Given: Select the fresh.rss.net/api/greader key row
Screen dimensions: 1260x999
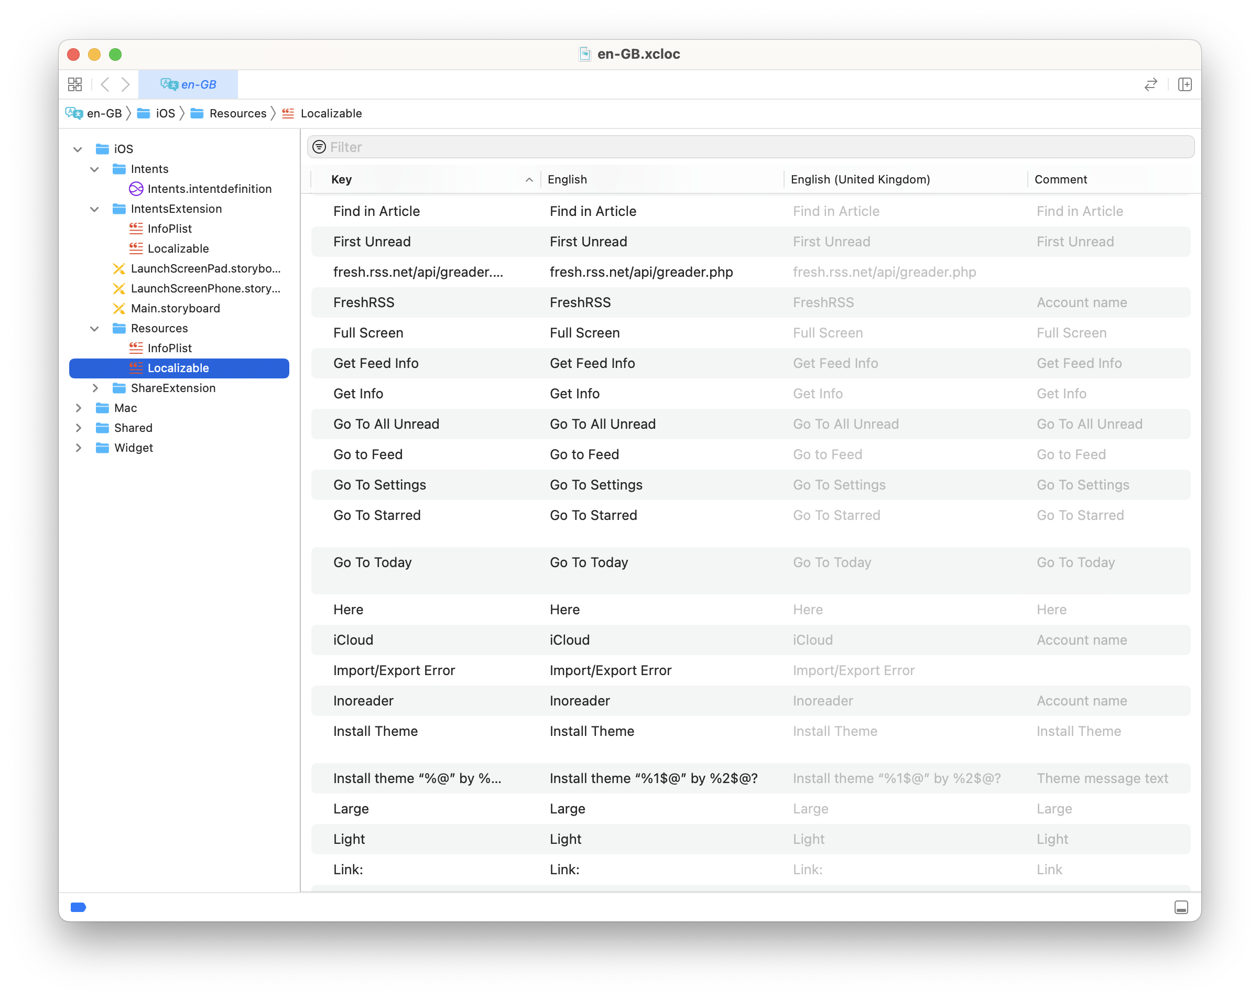Looking at the screenshot, I should coord(418,272).
